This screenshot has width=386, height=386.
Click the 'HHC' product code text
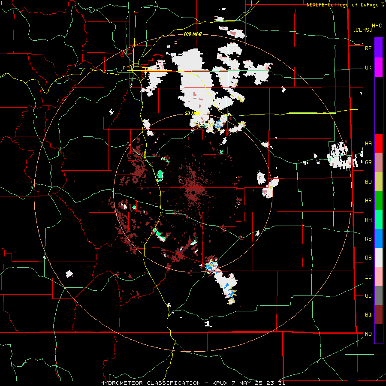click(377, 26)
